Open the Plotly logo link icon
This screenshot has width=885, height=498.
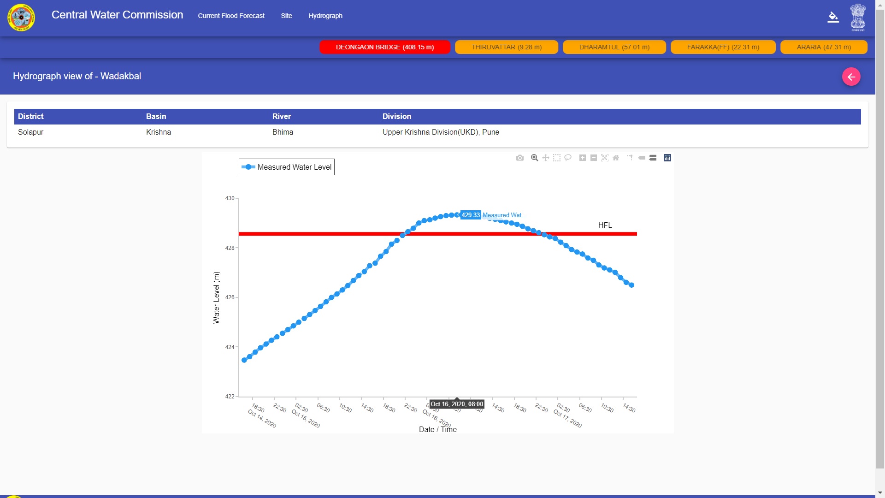coord(667,158)
